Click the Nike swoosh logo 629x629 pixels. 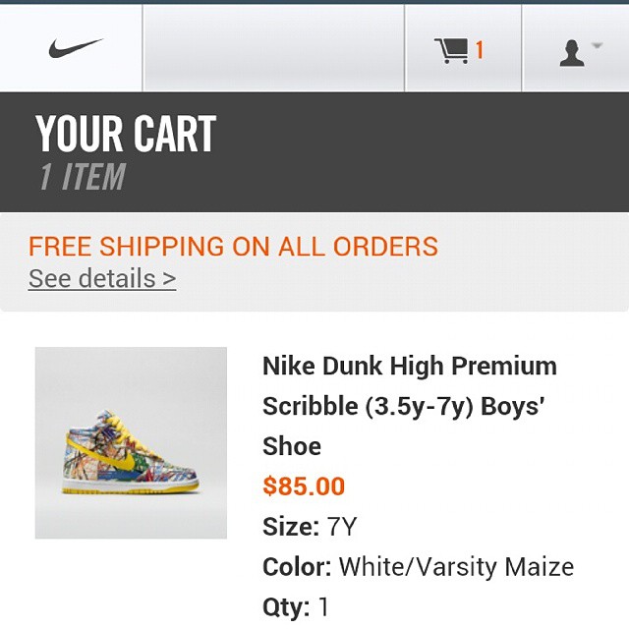click(x=75, y=47)
